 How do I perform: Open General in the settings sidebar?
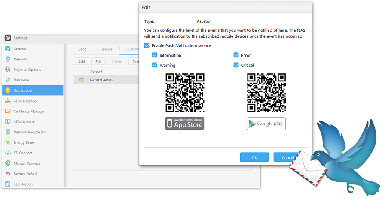33,48
